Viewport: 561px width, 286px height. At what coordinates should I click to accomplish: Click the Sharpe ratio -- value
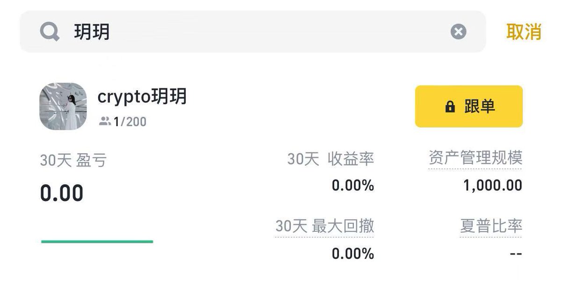pyautogui.click(x=516, y=254)
